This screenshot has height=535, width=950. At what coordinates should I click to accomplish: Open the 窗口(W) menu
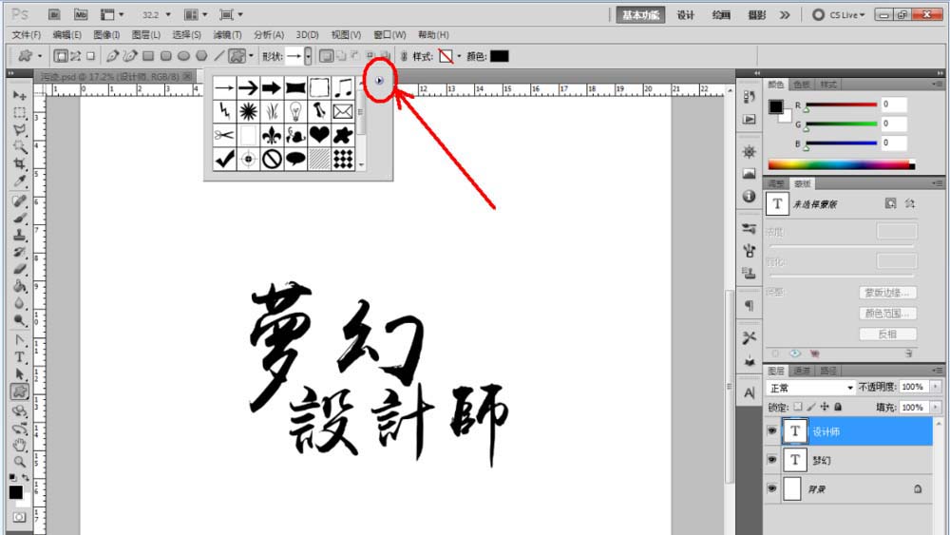(x=389, y=34)
